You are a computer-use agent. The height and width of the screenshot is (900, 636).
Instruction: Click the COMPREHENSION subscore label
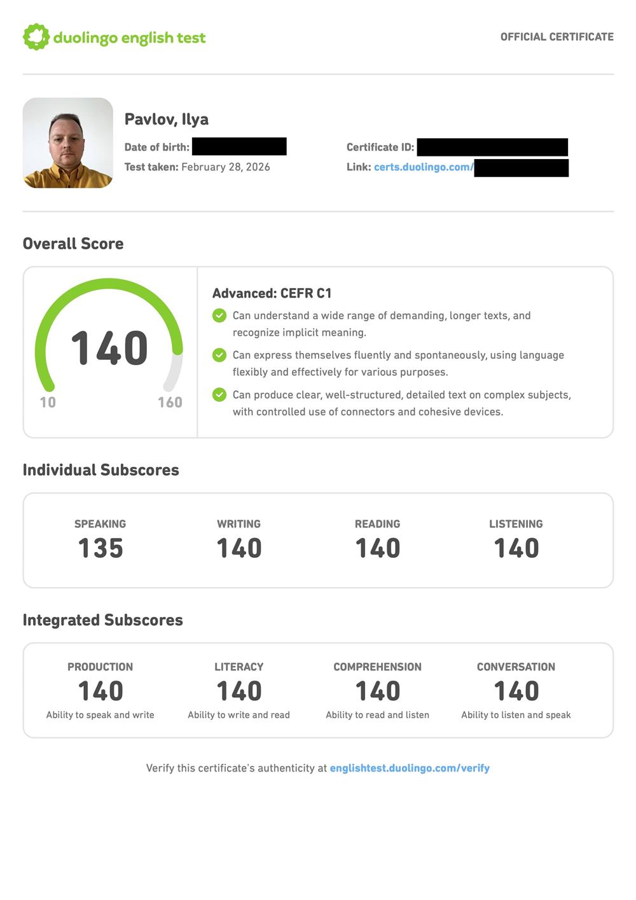[x=378, y=667]
